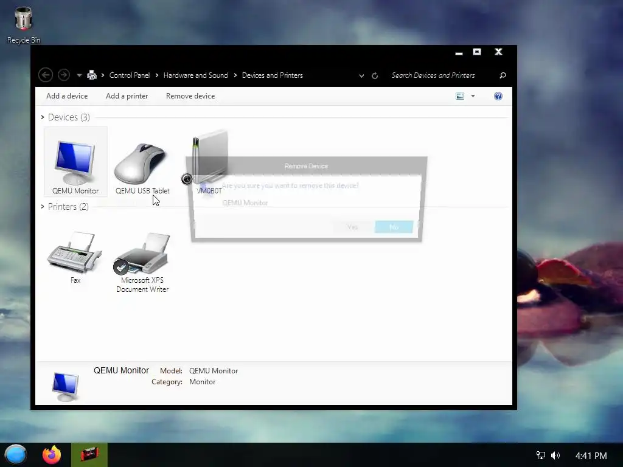
Task: Open the Start orb button
Action: click(16, 455)
